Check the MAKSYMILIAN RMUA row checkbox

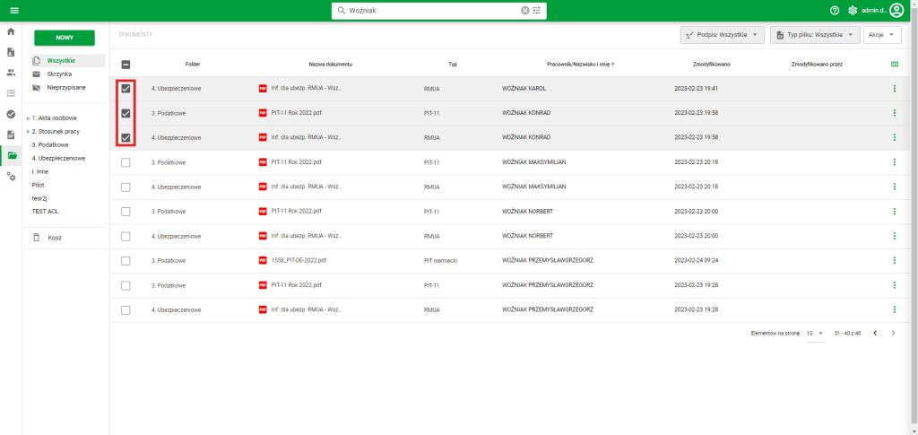[126, 187]
